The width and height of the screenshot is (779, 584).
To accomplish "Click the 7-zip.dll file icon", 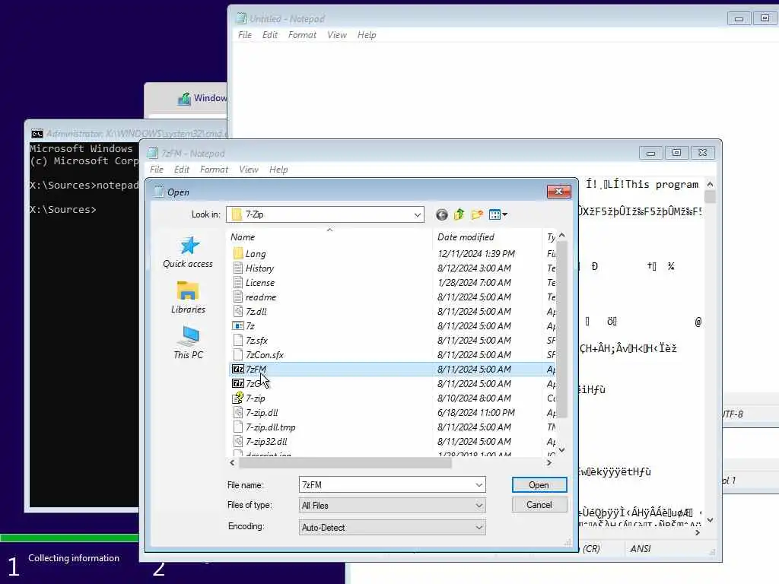I will click(x=238, y=413).
